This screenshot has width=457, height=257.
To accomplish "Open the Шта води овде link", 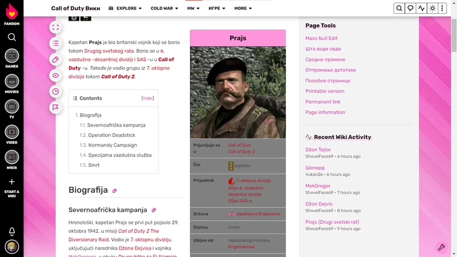I will tap(323, 49).
